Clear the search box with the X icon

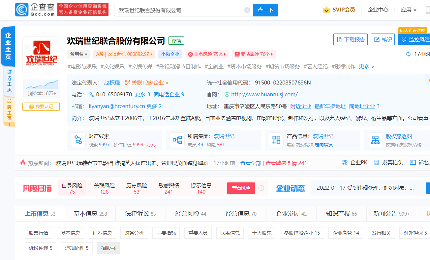247,10
